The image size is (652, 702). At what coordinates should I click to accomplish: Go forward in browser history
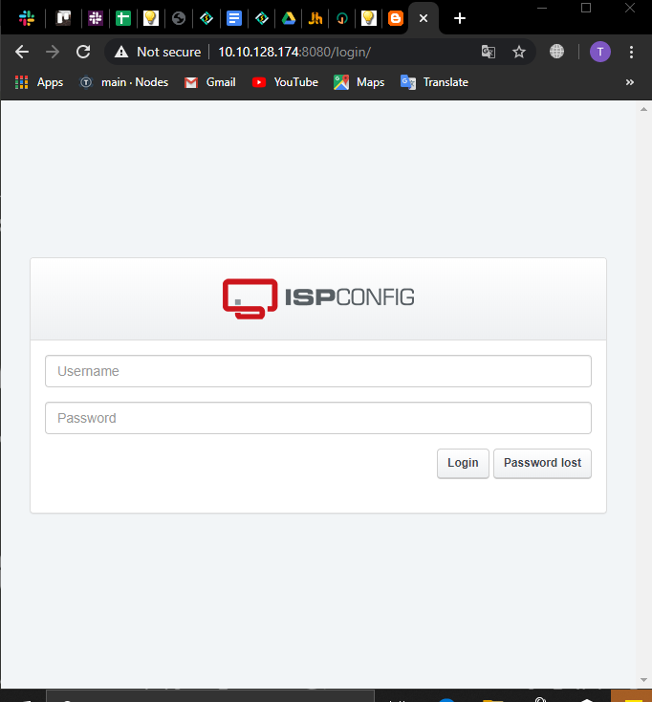pyautogui.click(x=53, y=52)
